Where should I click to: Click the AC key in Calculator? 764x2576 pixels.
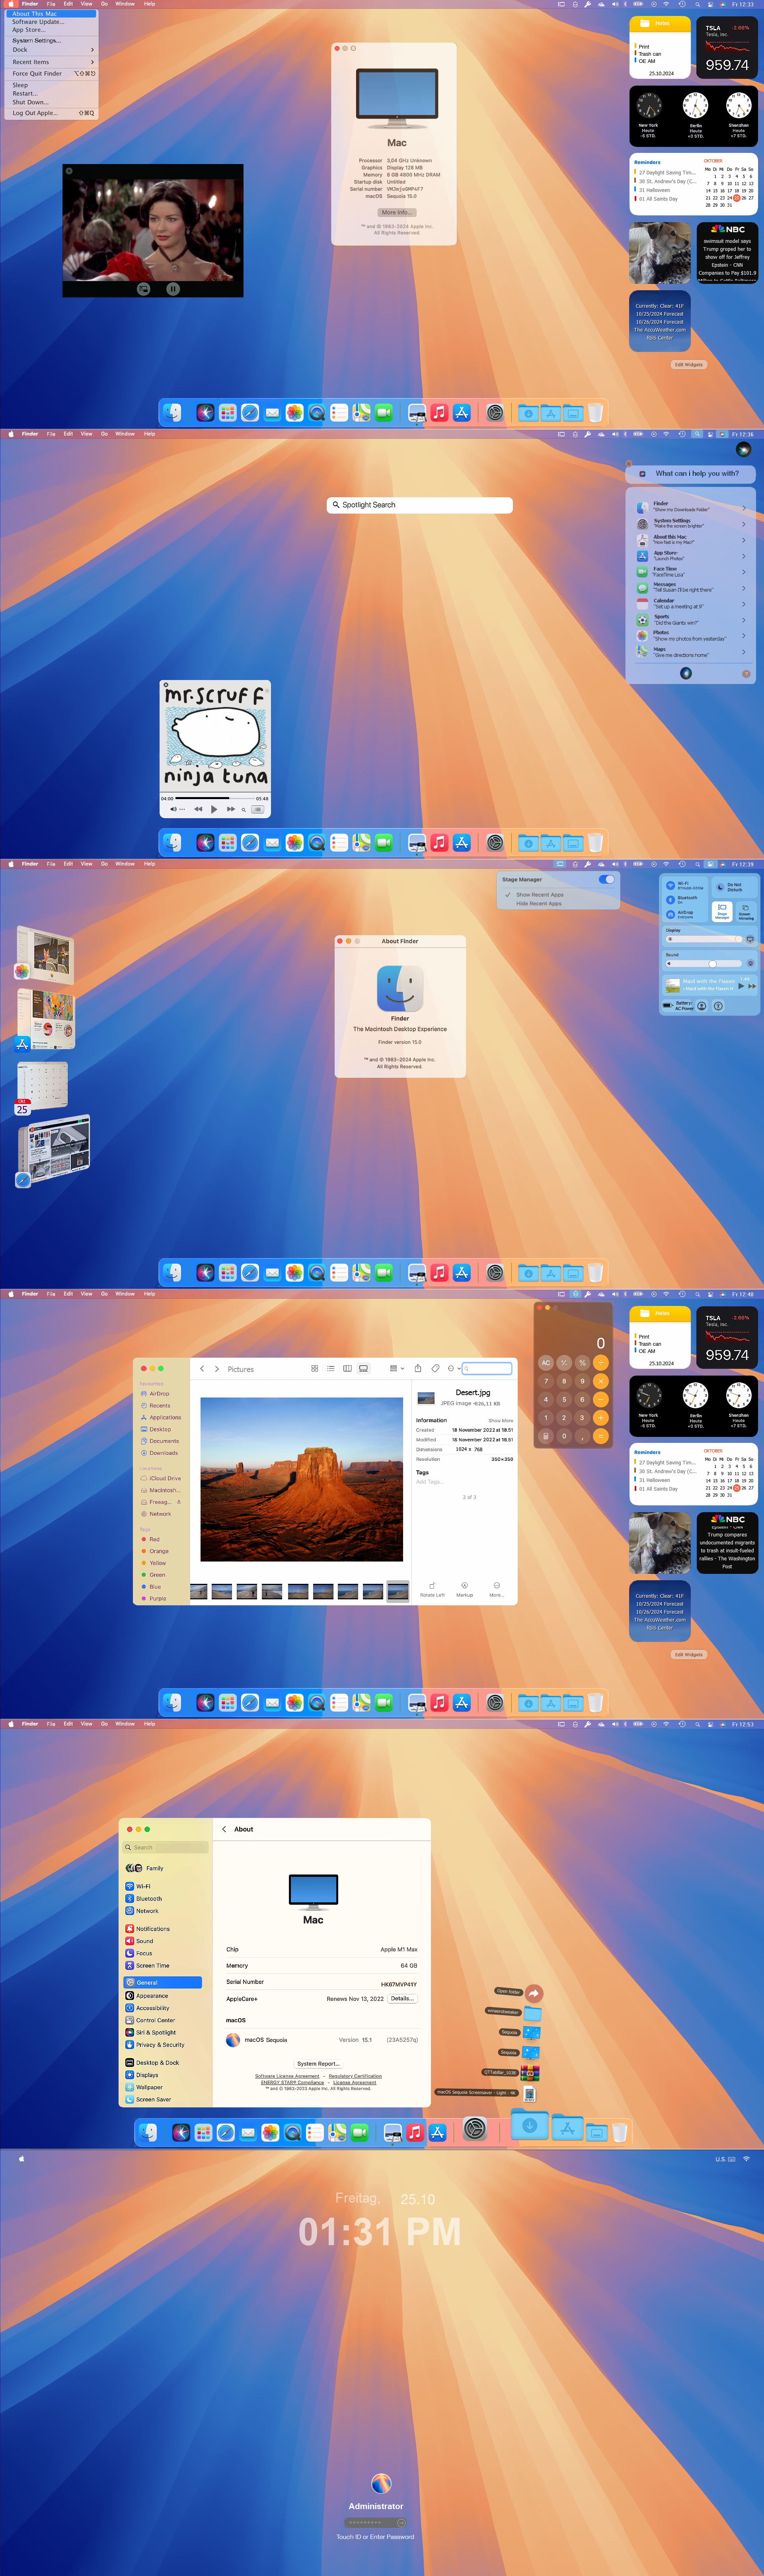point(546,1362)
